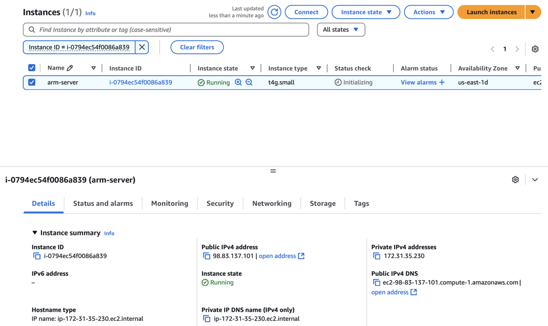Open the Networking tab
The width and height of the screenshot is (548, 326).
coord(271,203)
